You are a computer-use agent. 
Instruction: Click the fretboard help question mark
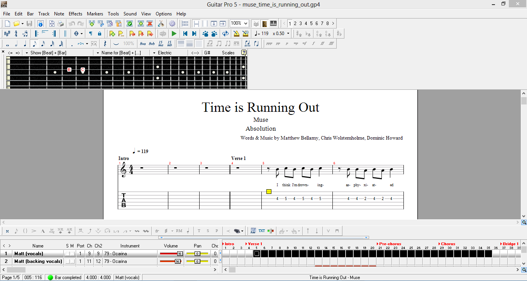[244, 52]
